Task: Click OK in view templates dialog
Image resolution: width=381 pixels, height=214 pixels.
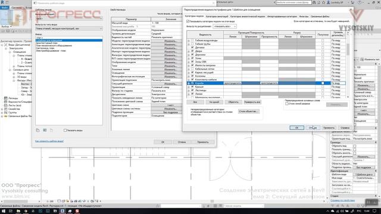Action: tap(163, 142)
